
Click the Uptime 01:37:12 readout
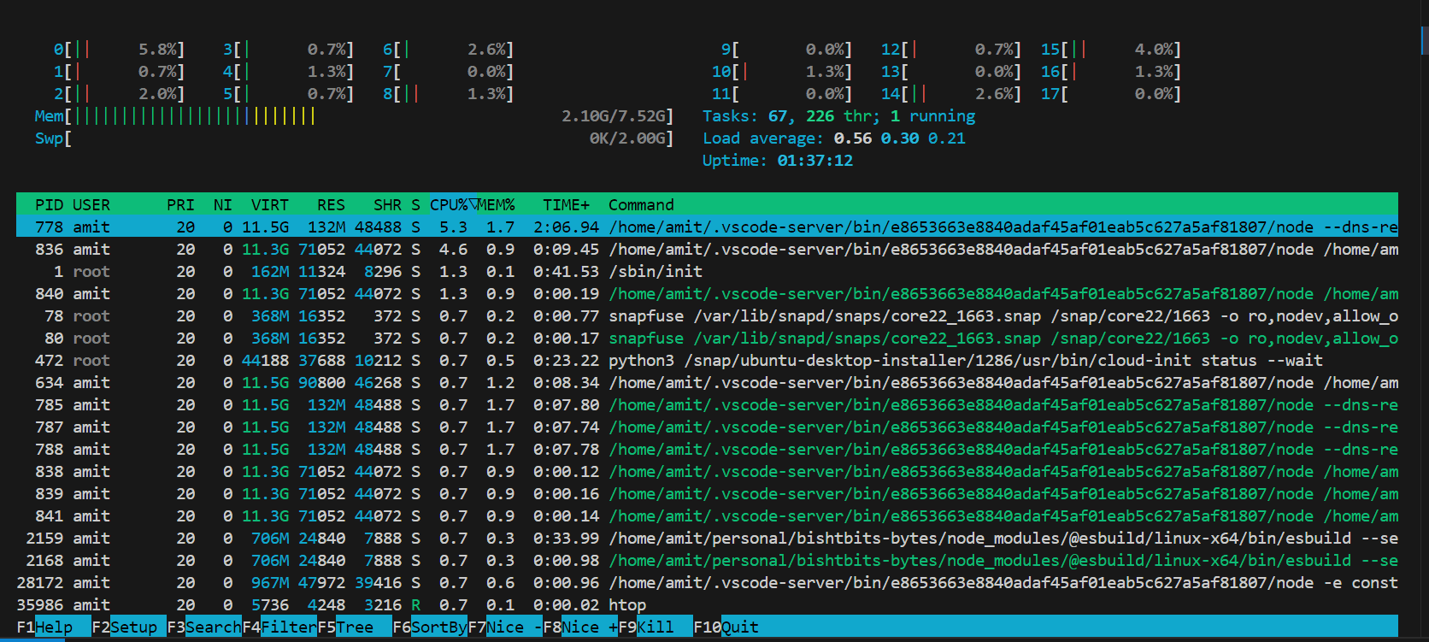778,160
